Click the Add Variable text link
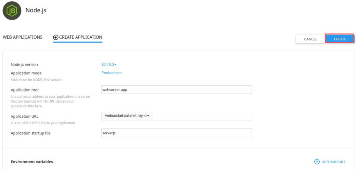357x170 pixels. point(334,162)
